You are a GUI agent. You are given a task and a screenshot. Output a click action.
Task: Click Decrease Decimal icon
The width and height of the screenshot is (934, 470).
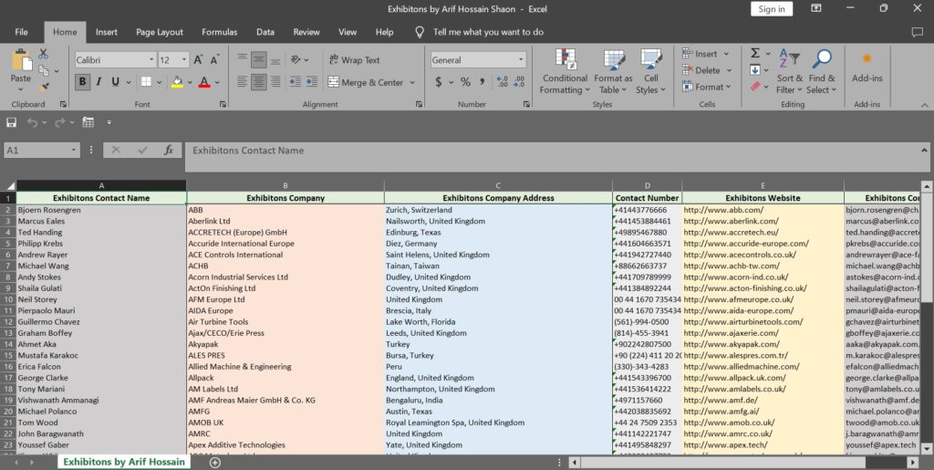[519, 82]
